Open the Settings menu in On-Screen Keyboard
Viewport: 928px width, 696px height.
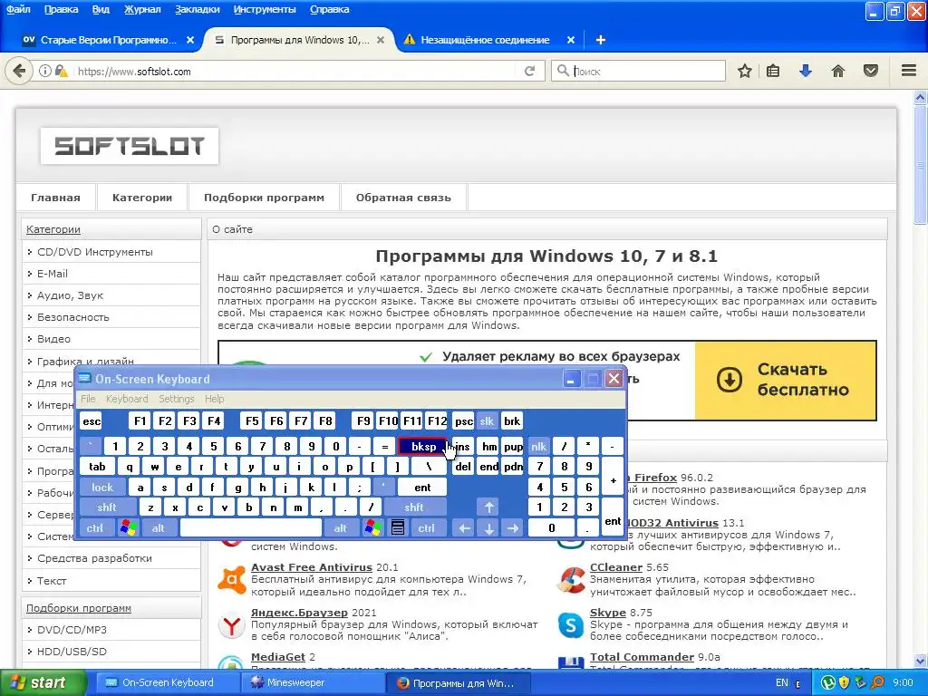click(x=177, y=399)
